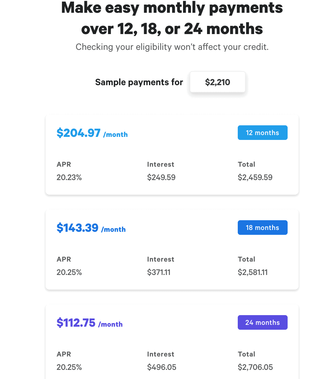
Task: Click the $371.11 interest value
Action: pyautogui.click(x=159, y=272)
